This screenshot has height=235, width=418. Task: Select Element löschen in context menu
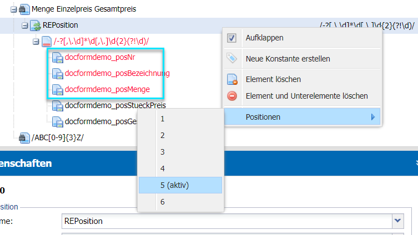click(273, 79)
